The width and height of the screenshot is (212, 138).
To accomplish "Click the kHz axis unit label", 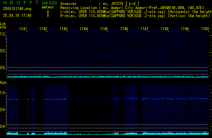I will (x=3, y=27).
